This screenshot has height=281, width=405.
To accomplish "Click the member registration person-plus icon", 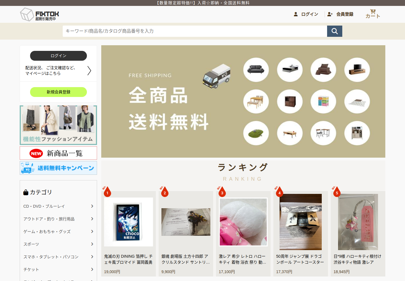I will (330, 14).
